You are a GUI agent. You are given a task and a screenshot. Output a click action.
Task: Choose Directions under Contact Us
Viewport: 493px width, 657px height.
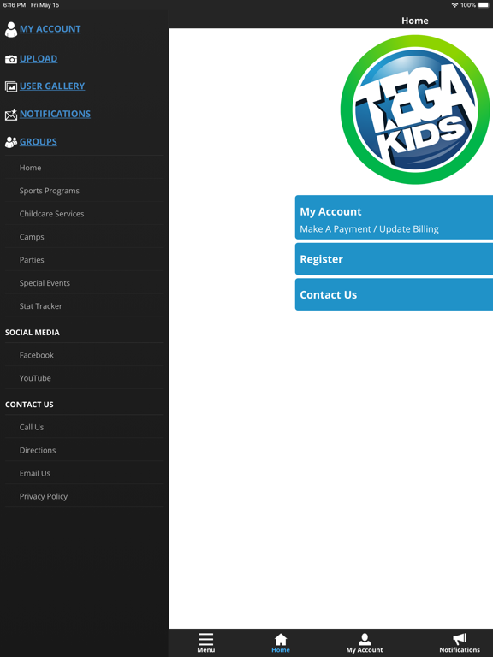coord(84,450)
